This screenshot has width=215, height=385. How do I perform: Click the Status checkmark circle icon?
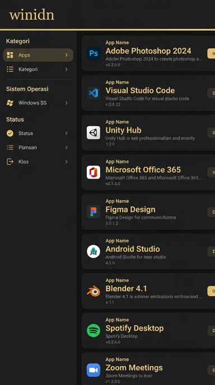point(10,133)
